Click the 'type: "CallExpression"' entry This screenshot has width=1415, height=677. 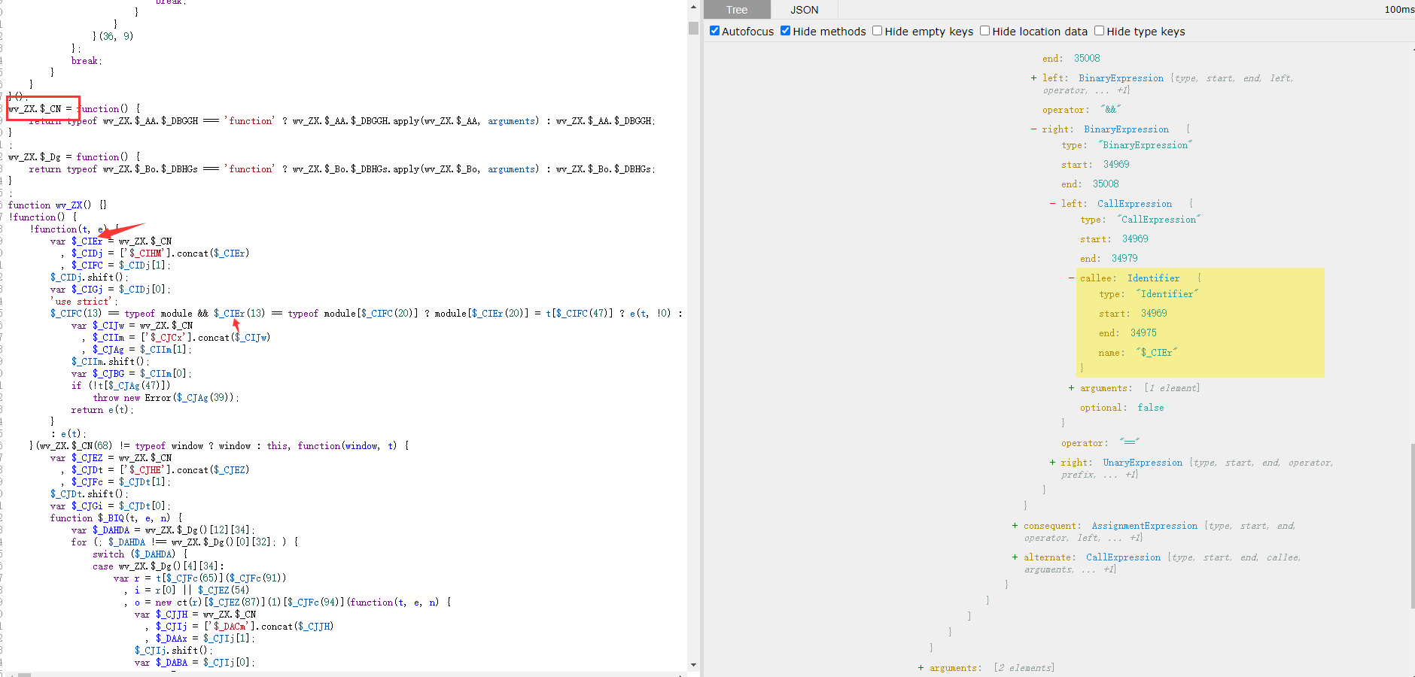pyautogui.click(x=1140, y=220)
